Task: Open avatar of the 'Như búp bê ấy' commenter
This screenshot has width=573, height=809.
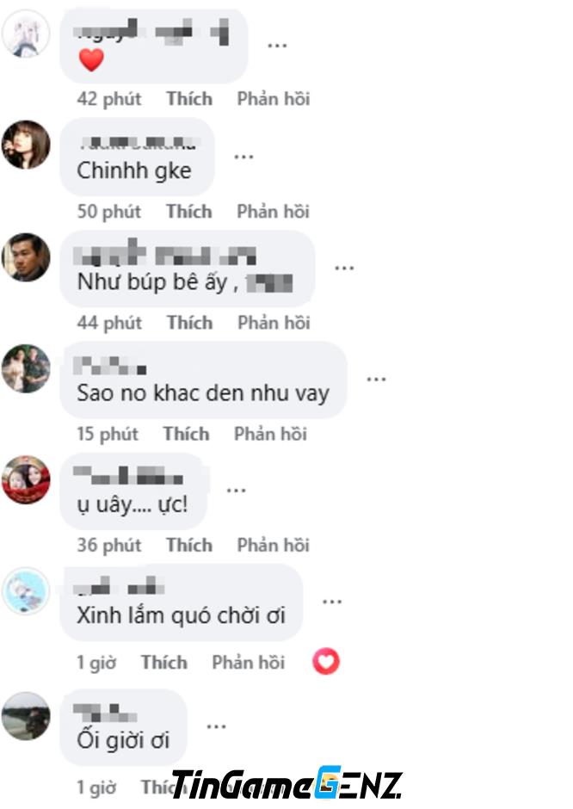Action: 26,257
